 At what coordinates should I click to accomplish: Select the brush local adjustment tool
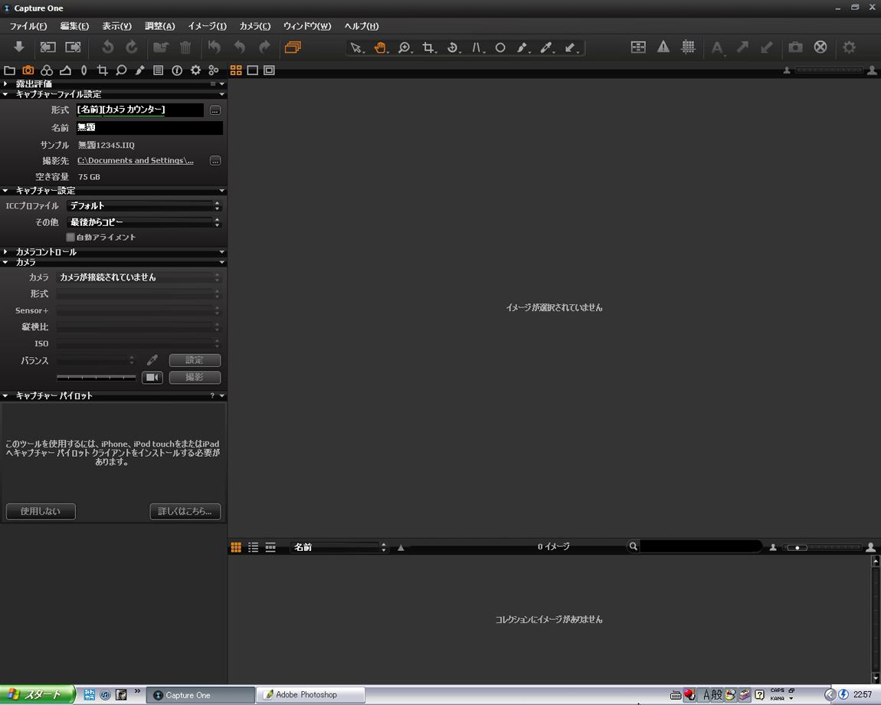tap(522, 48)
